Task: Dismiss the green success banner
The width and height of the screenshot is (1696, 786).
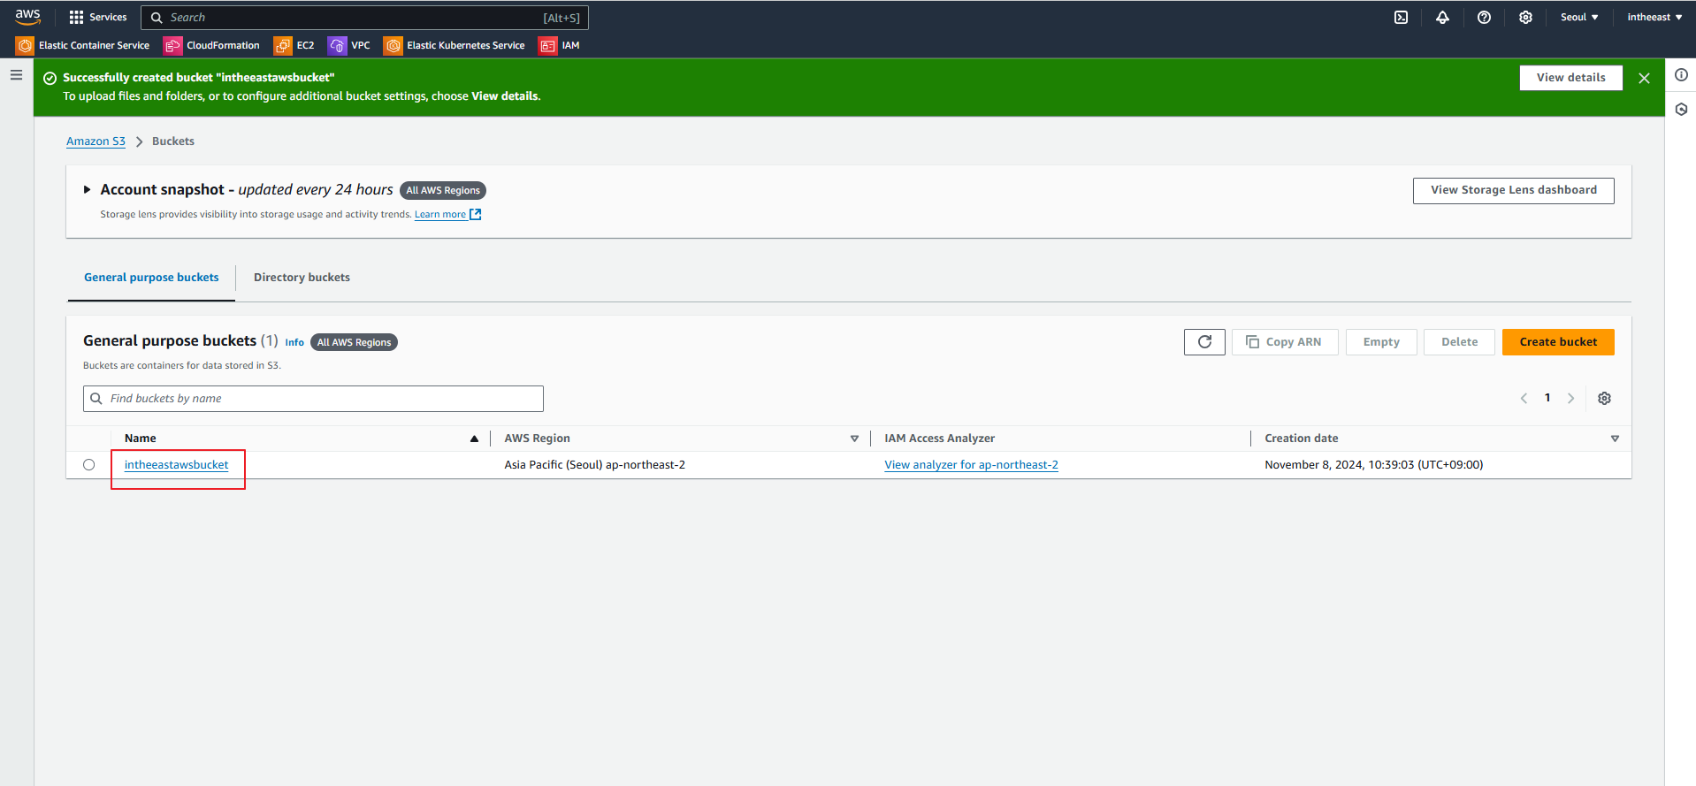Action: coord(1644,78)
